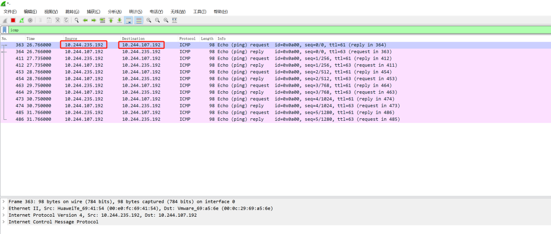Select packet 454 echo reply row
551x234 pixels.
(275, 79)
